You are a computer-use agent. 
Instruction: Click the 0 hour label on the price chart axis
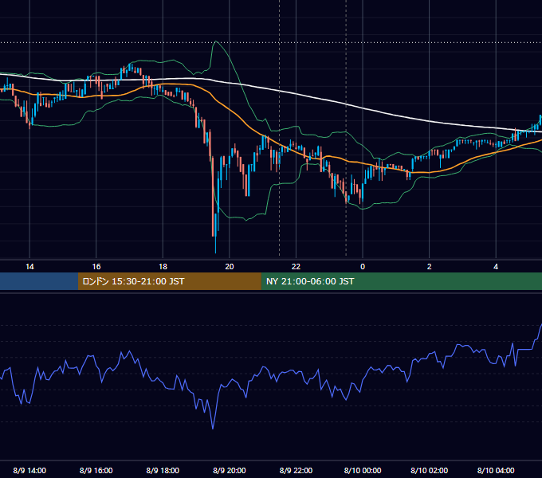(x=363, y=267)
